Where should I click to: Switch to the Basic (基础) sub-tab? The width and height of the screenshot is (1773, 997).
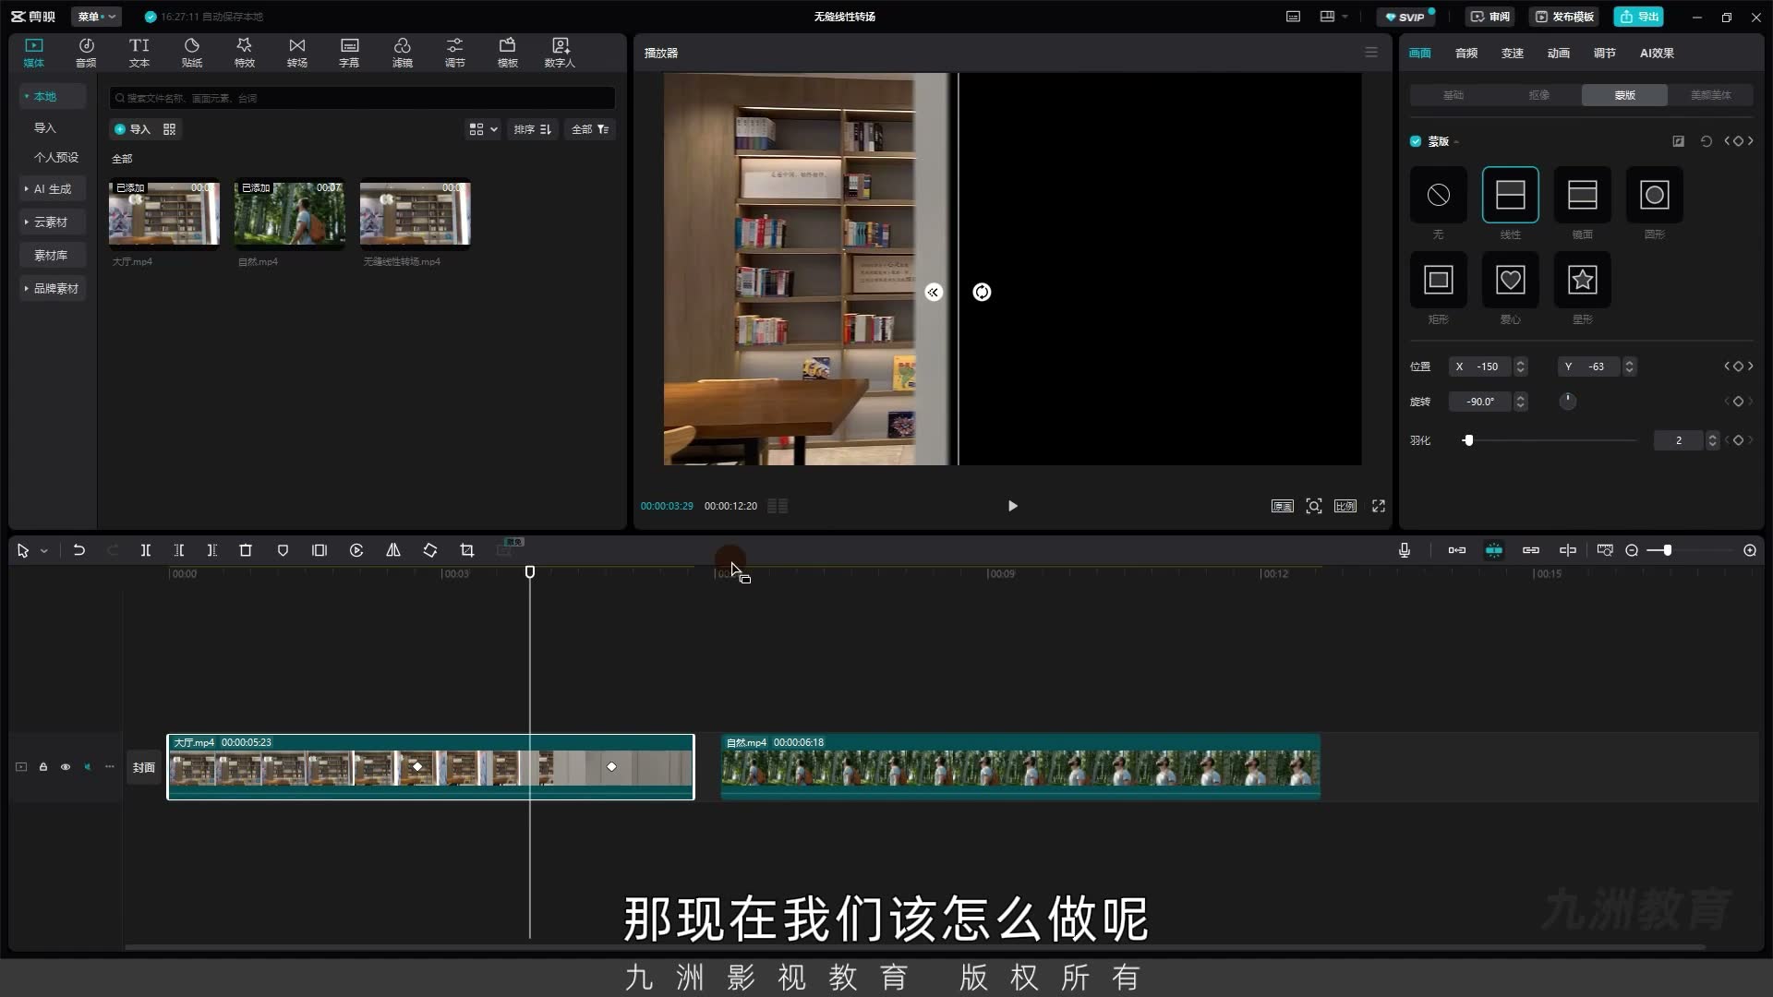click(1453, 95)
